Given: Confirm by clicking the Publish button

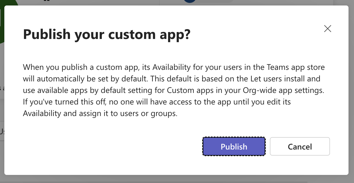Looking at the screenshot, I should pos(234,147).
